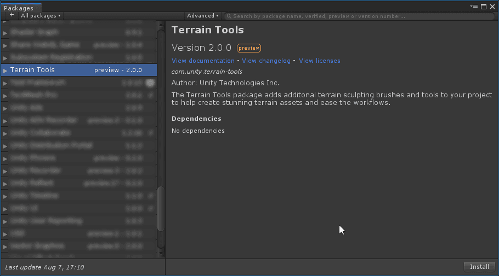499x276 pixels.
Task: Select Terrain Tools package row
Action: pos(79,70)
